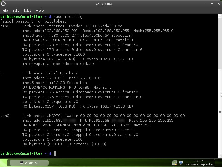Image resolution: width=222 pixels, height=167 pixels.
Task: Click the MAC address 08:00:27:d4:50:bc
Action: coord(104,26)
